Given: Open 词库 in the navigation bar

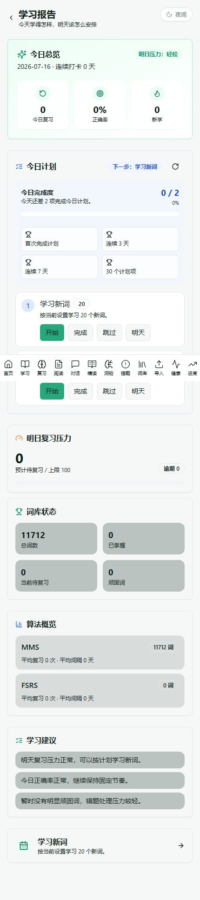Looking at the screenshot, I should [x=142, y=367].
